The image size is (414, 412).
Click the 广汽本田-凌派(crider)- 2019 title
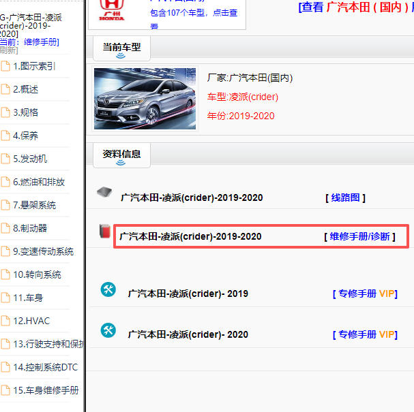188,294
